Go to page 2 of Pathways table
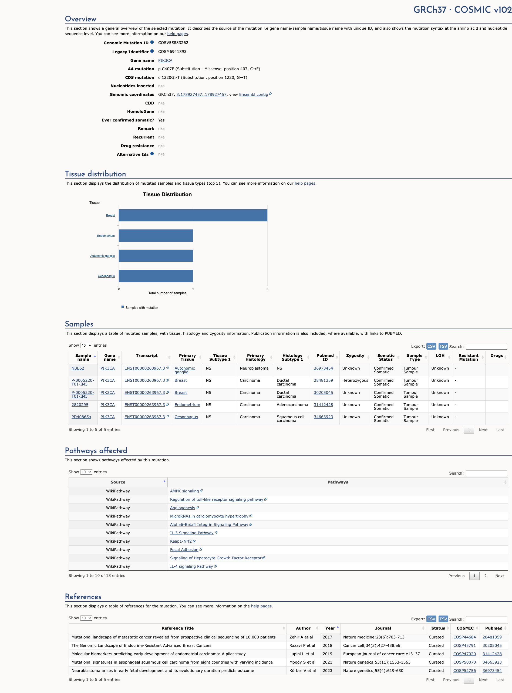This screenshot has height=693, width=512. pyautogui.click(x=485, y=576)
